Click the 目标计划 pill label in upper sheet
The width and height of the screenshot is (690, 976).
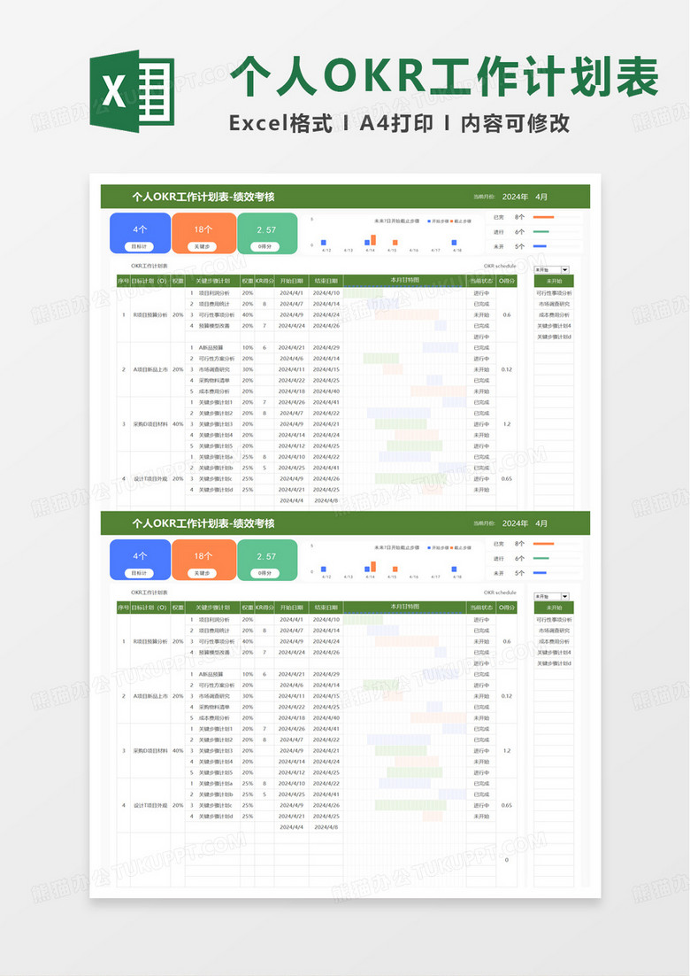click(x=140, y=246)
